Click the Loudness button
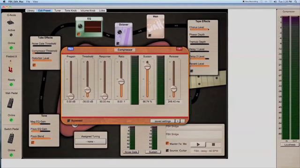300x168 pixels. 290,145
